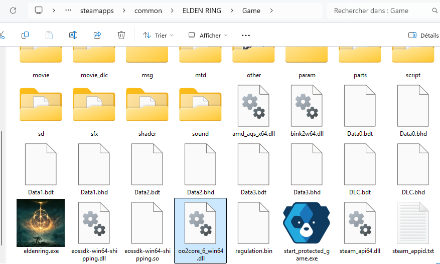Navigate to ELDEN RING breadcrumb folder
The image size is (440, 264).
pos(202,11)
